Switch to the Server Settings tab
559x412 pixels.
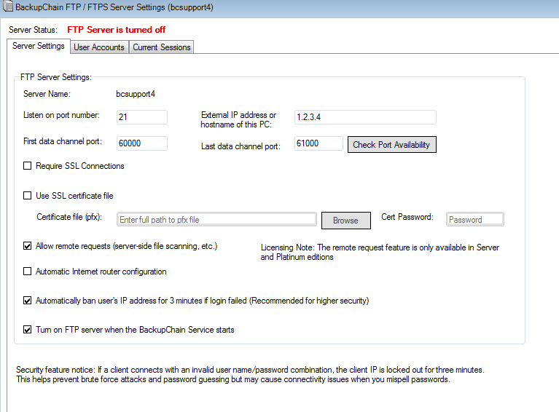click(38, 46)
